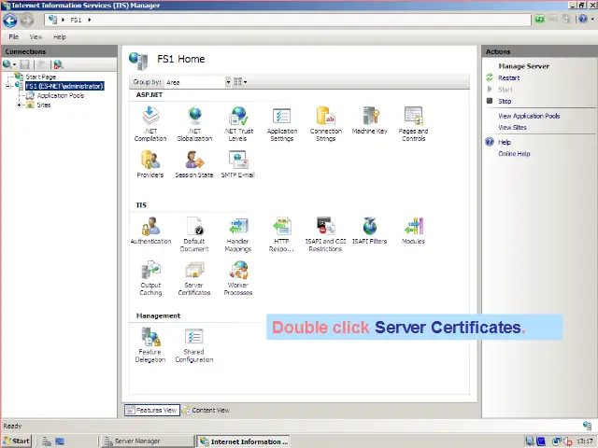This screenshot has height=448, width=598.
Task: Click Internet Information taskbar button
Action: click(x=244, y=441)
